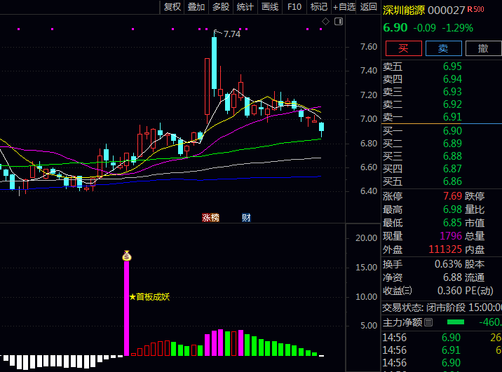Toggle 复权 price adjustment in toolbar

172,7
